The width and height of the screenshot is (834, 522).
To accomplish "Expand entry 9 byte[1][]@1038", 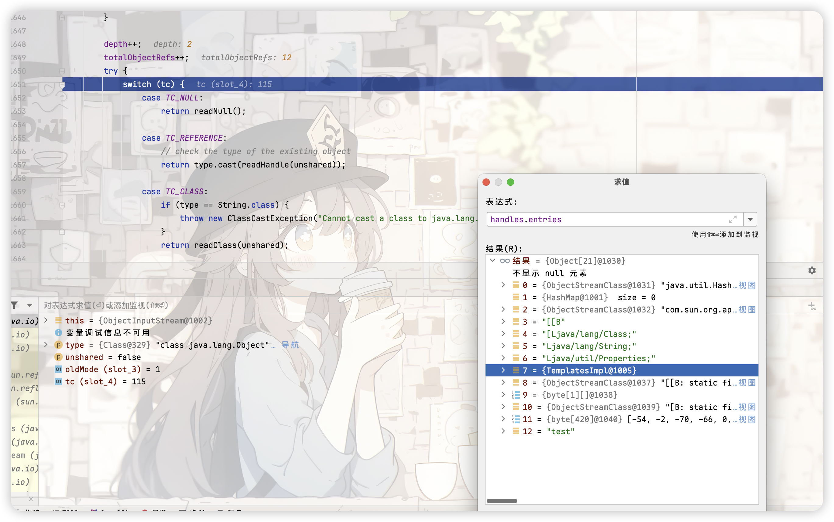I will pyautogui.click(x=503, y=395).
